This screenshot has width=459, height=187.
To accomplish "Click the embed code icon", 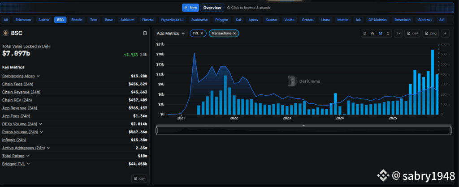I will point(398,34).
